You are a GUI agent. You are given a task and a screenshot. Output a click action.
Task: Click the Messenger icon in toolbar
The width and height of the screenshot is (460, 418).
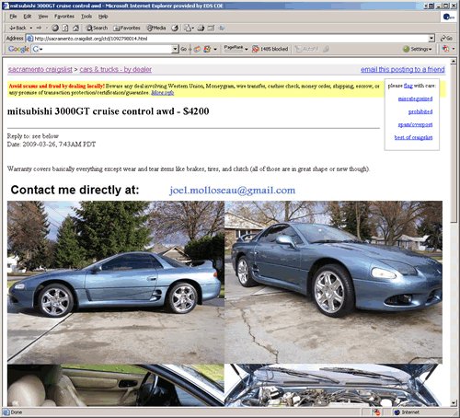click(222, 28)
